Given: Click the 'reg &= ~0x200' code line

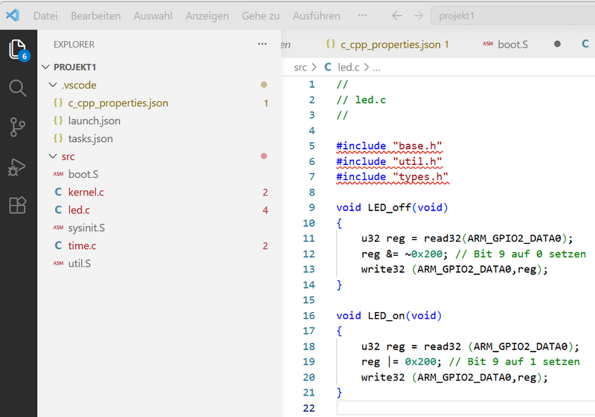Looking at the screenshot, I should [x=473, y=254].
